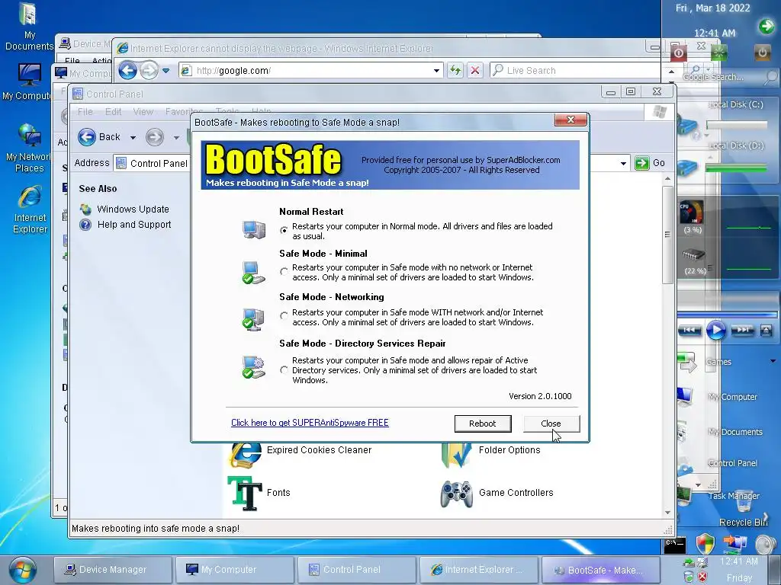This screenshot has height=585, width=781.
Task: Click Play button in sidebar media player
Action: 715,331
